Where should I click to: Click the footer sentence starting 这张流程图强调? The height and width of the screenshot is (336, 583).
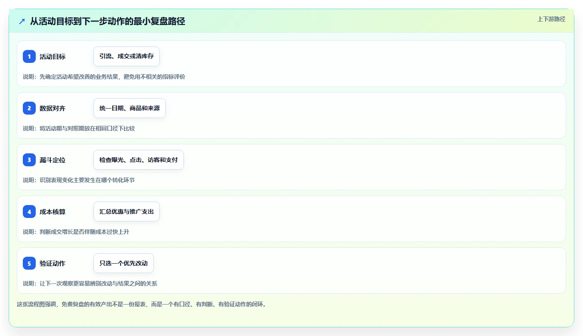click(x=142, y=304)
